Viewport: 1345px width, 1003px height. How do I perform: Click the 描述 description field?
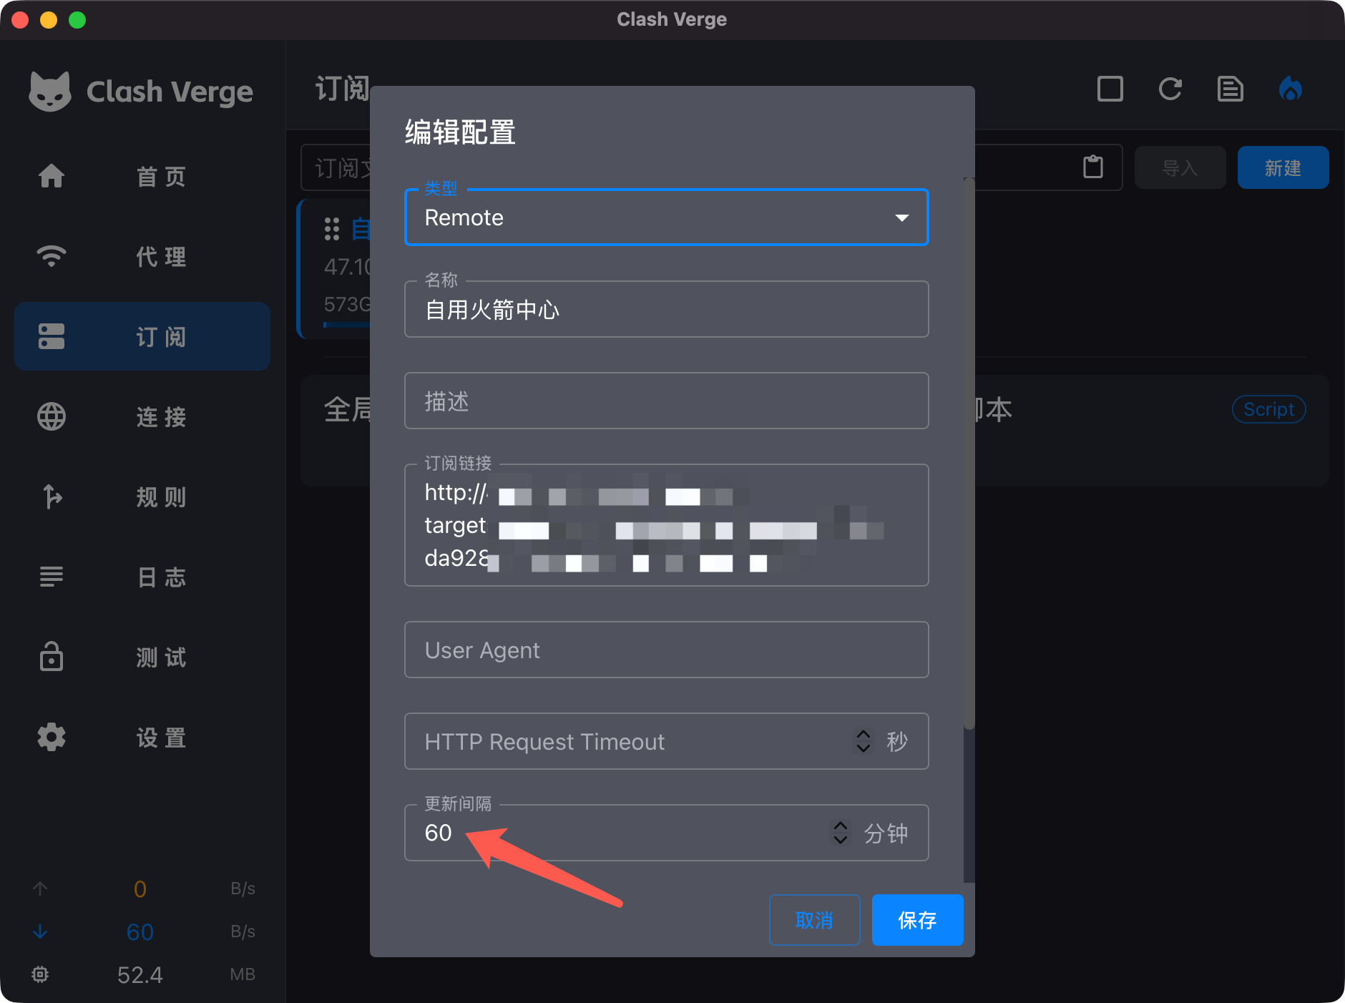[x=665, y=401]
